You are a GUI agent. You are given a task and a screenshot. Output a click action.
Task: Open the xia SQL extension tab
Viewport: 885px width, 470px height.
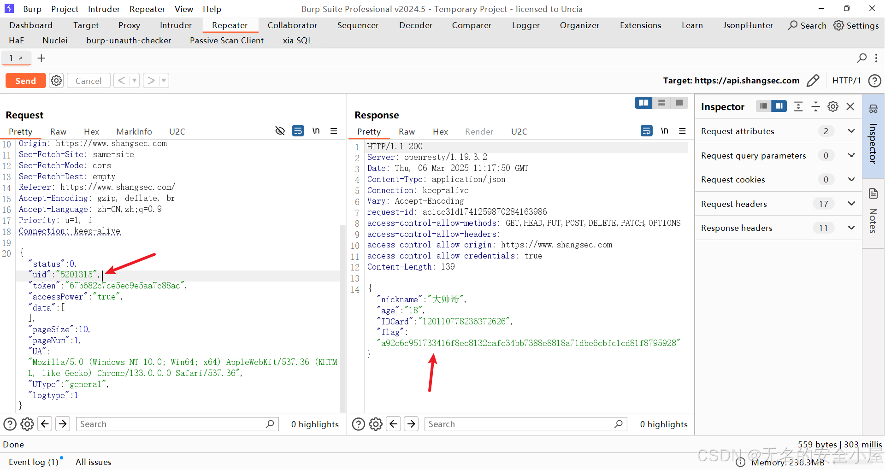click(297, 41)
